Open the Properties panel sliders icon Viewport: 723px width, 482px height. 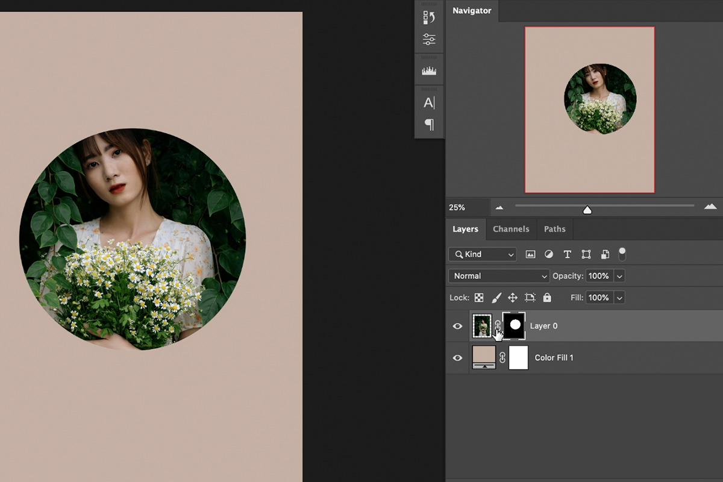click(x=428, y=38)
